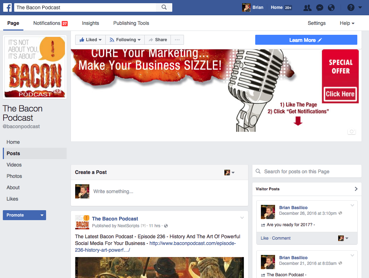Screen dimensions: 369x278
Task: Click the post's globe privacy icon
Action: click(x=166, y=226)
